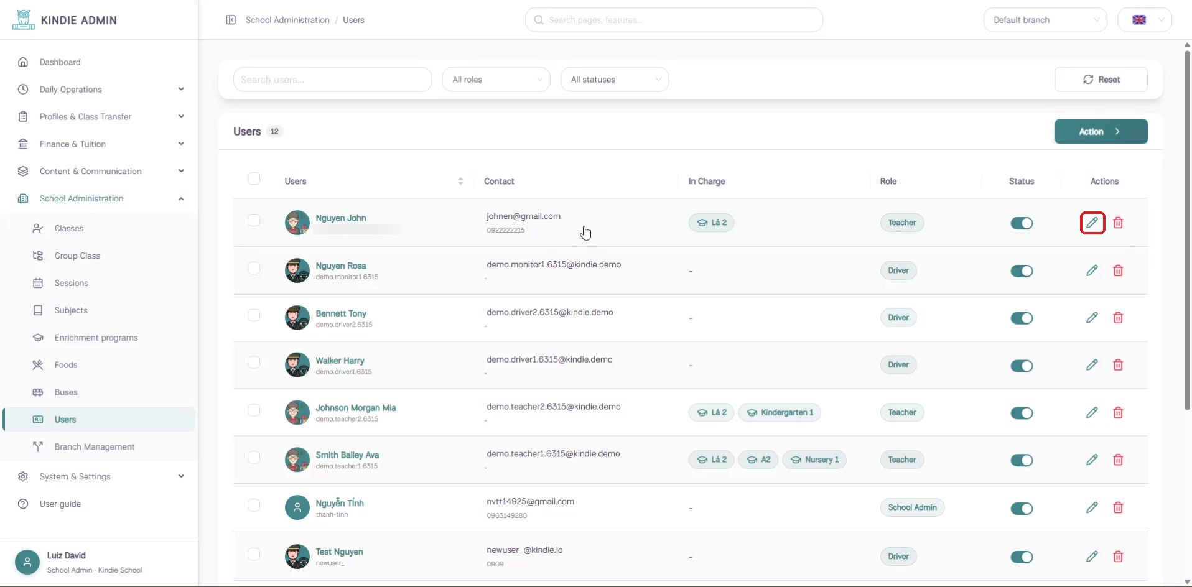The width and height of the screenshot is (1192, 587).
Task: Edit user Nguyen John with pencil icon
Action: pos(1092,223)
